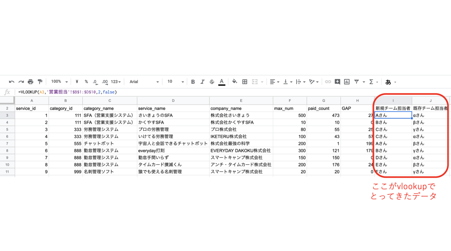Insert a link

tap(328, 82)
